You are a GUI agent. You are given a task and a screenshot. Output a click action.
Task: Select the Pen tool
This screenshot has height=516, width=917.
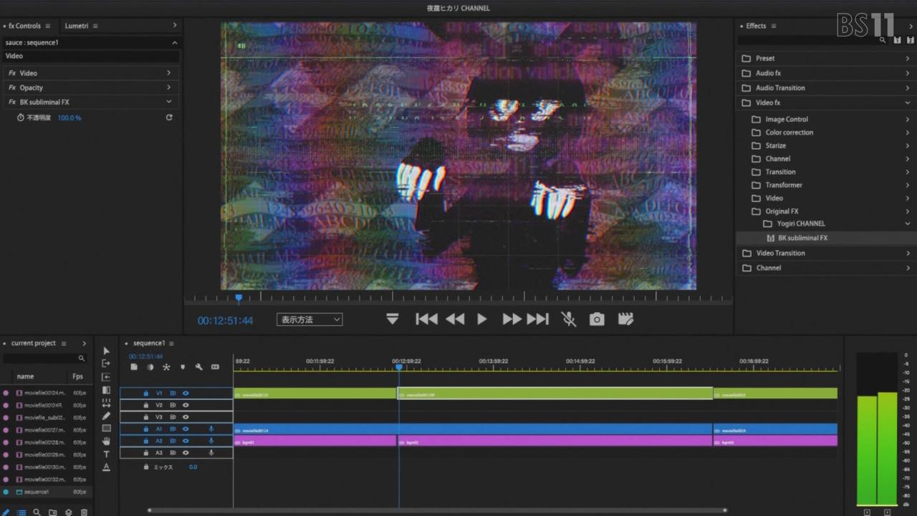pos(107,416)
